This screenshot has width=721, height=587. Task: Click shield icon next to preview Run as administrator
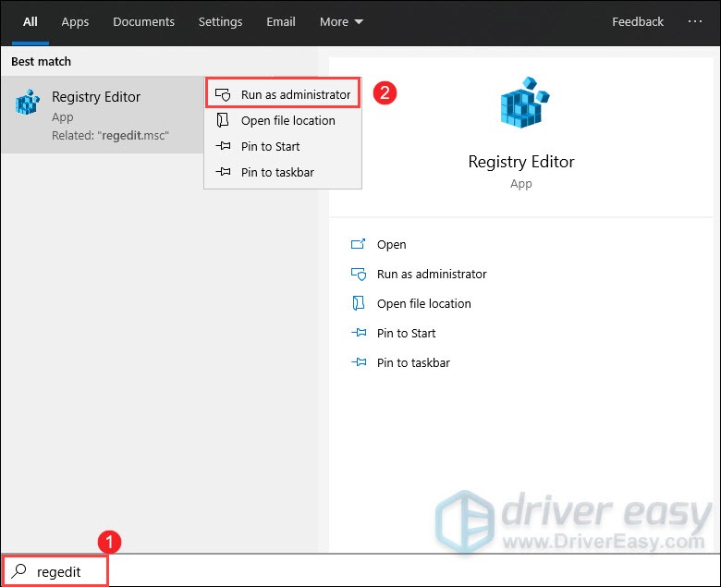coord(359,274)
